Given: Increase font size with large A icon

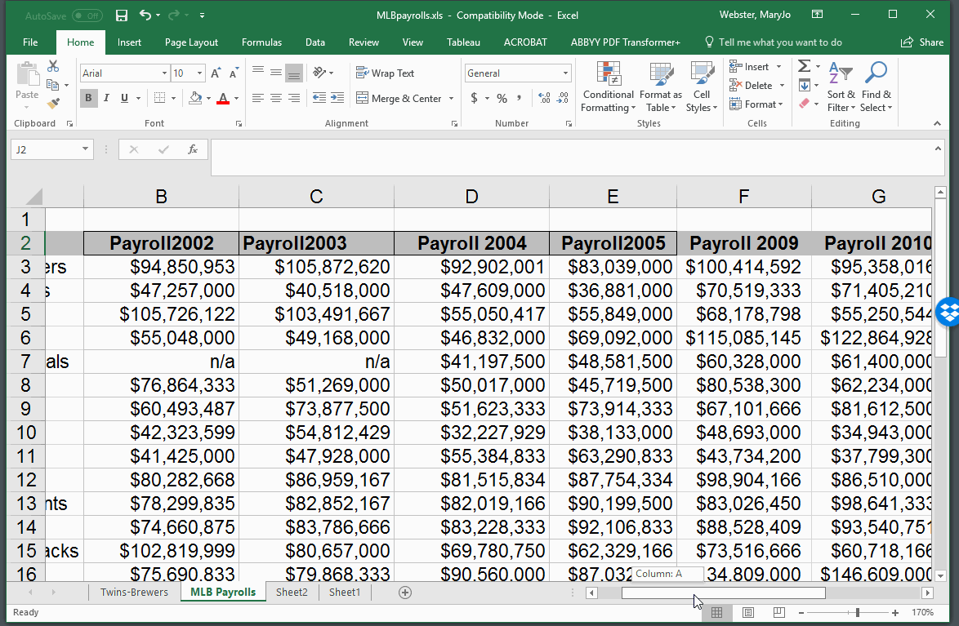Looking at the screenshot, I should 216,73.
